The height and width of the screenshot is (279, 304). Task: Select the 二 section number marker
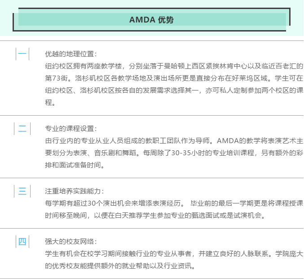click(x=22, y=128)
